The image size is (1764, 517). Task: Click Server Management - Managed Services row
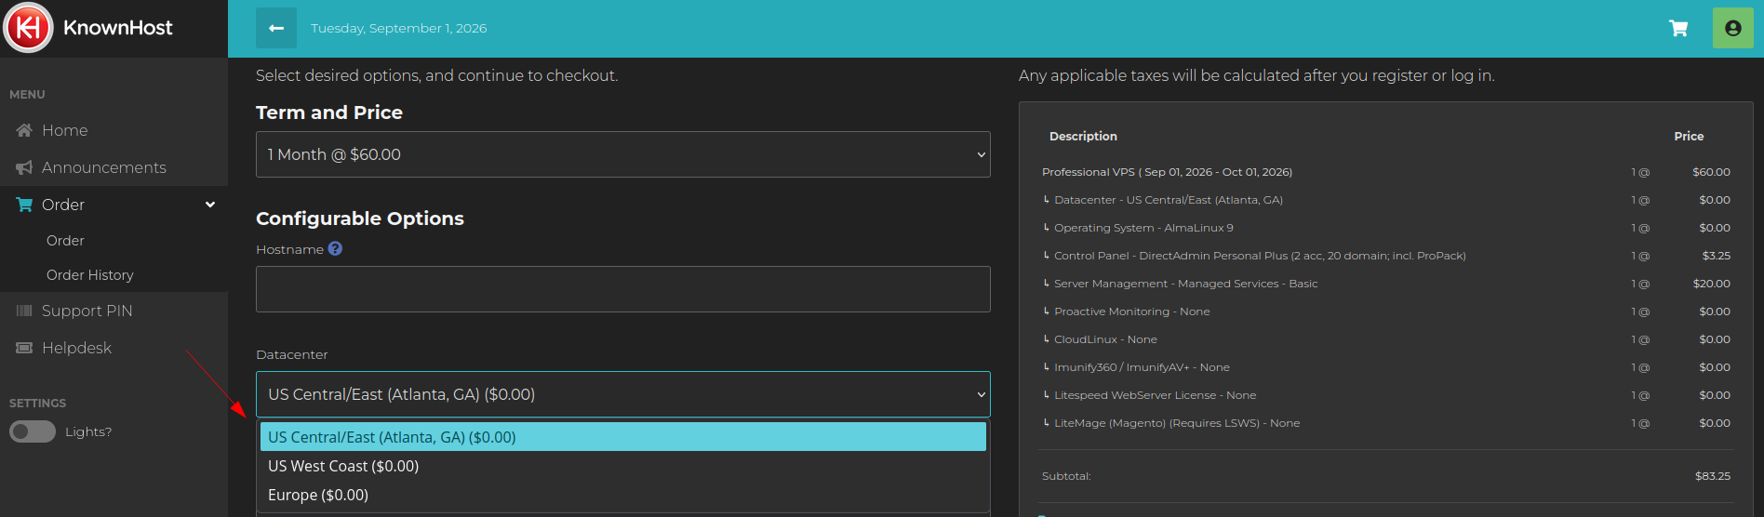1386,284
